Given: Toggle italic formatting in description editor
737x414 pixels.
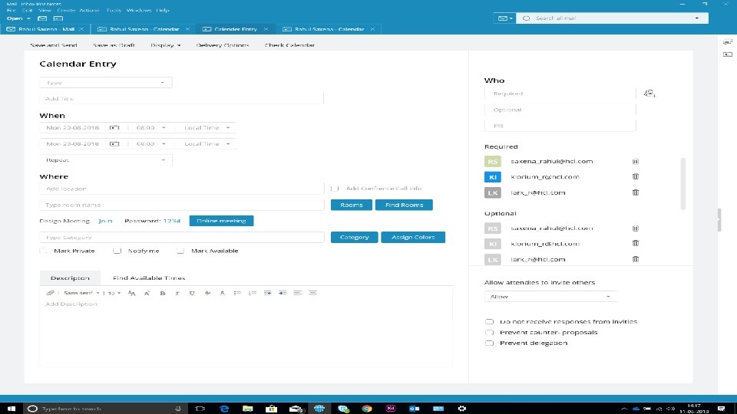Looking at the screenshot, I should click(177, 293).
